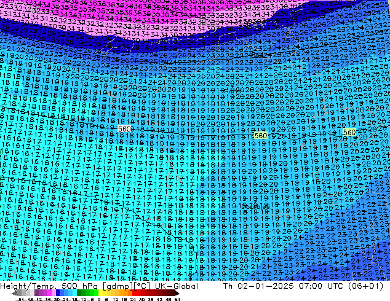Click the Paris city label on the map
Image resolution: width=390 pixels, height=301 pixels.
point(232,91)
